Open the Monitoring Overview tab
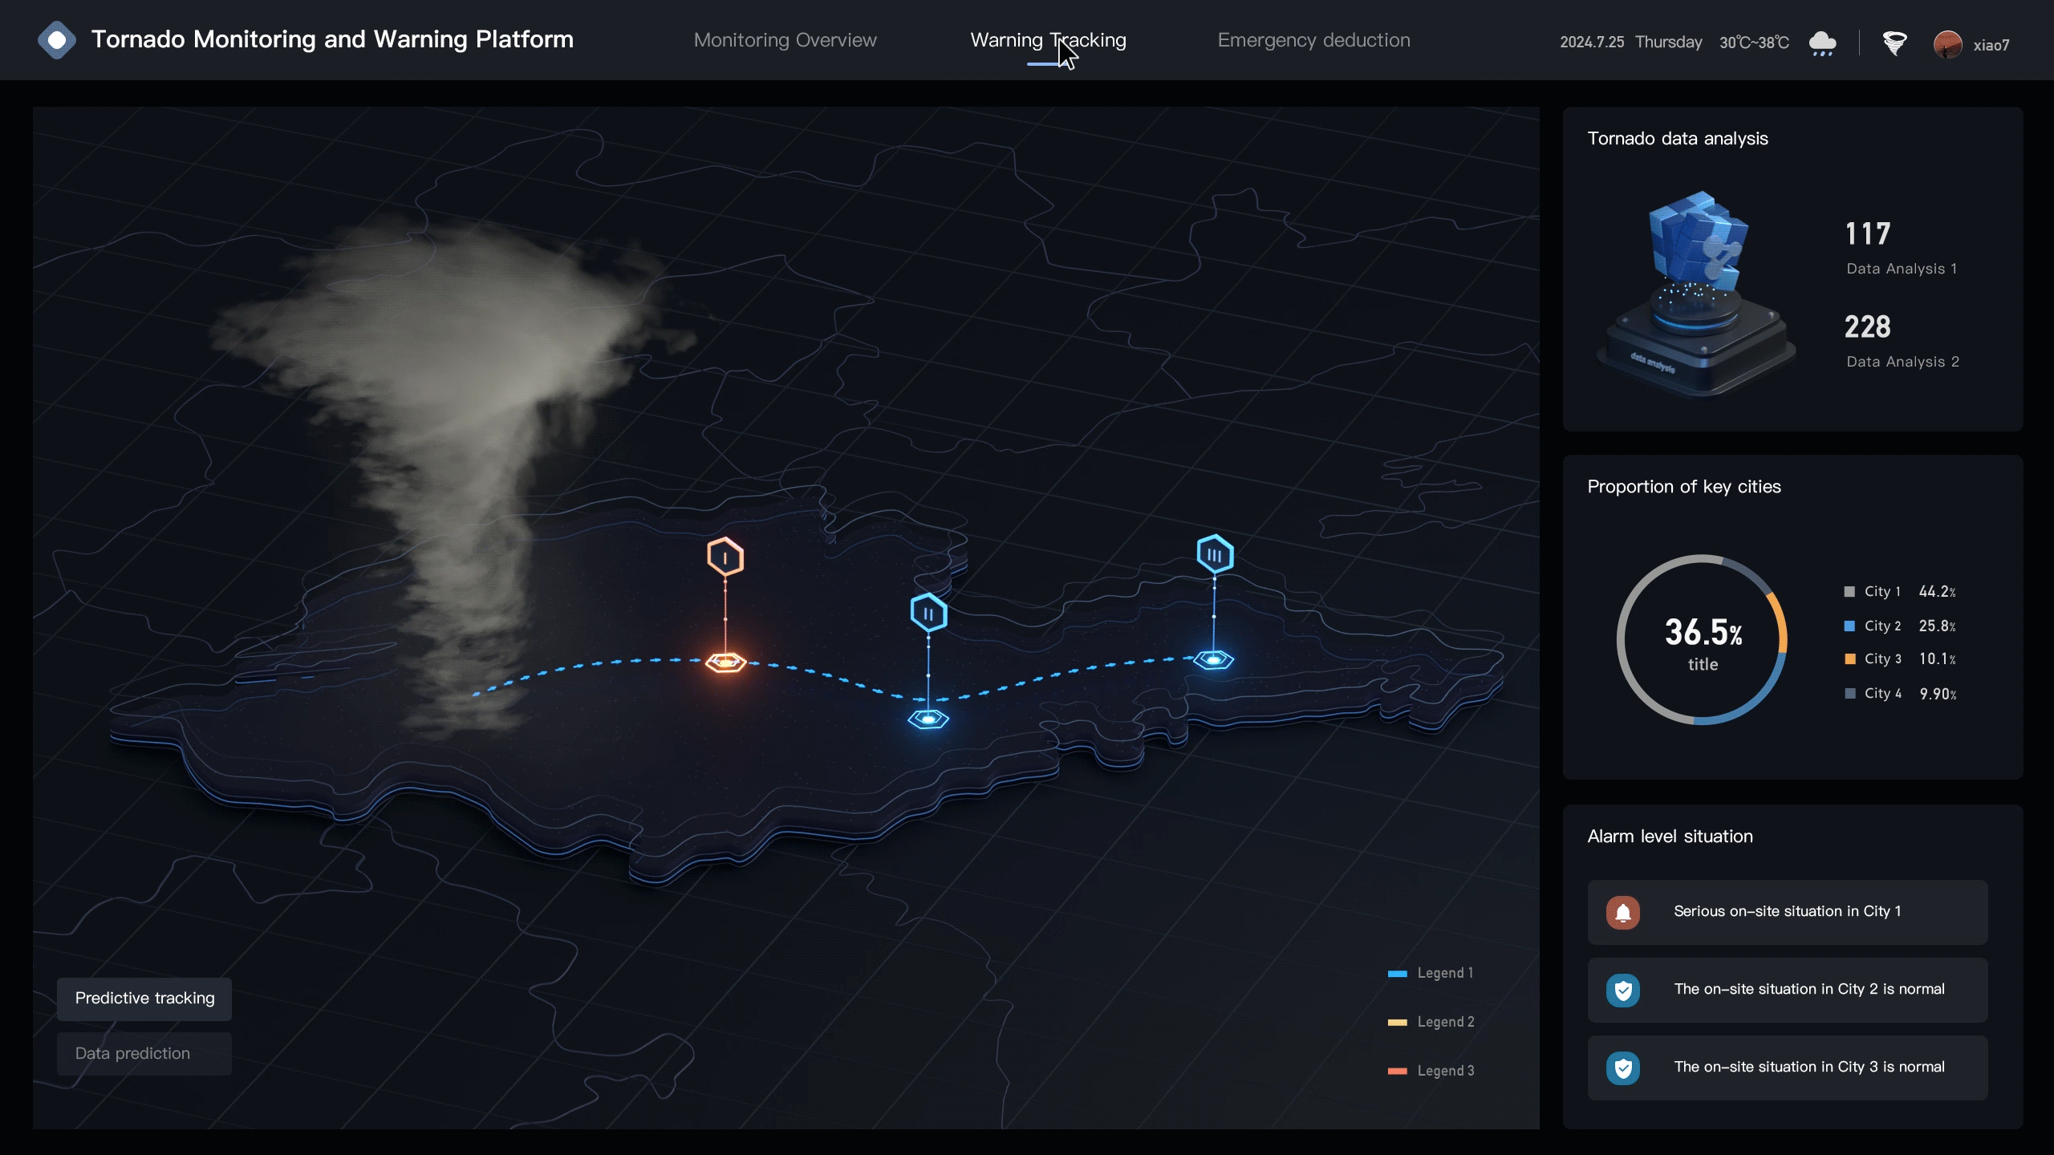The width and height of the screenshot is (2054, 1155). click(785, 40)
